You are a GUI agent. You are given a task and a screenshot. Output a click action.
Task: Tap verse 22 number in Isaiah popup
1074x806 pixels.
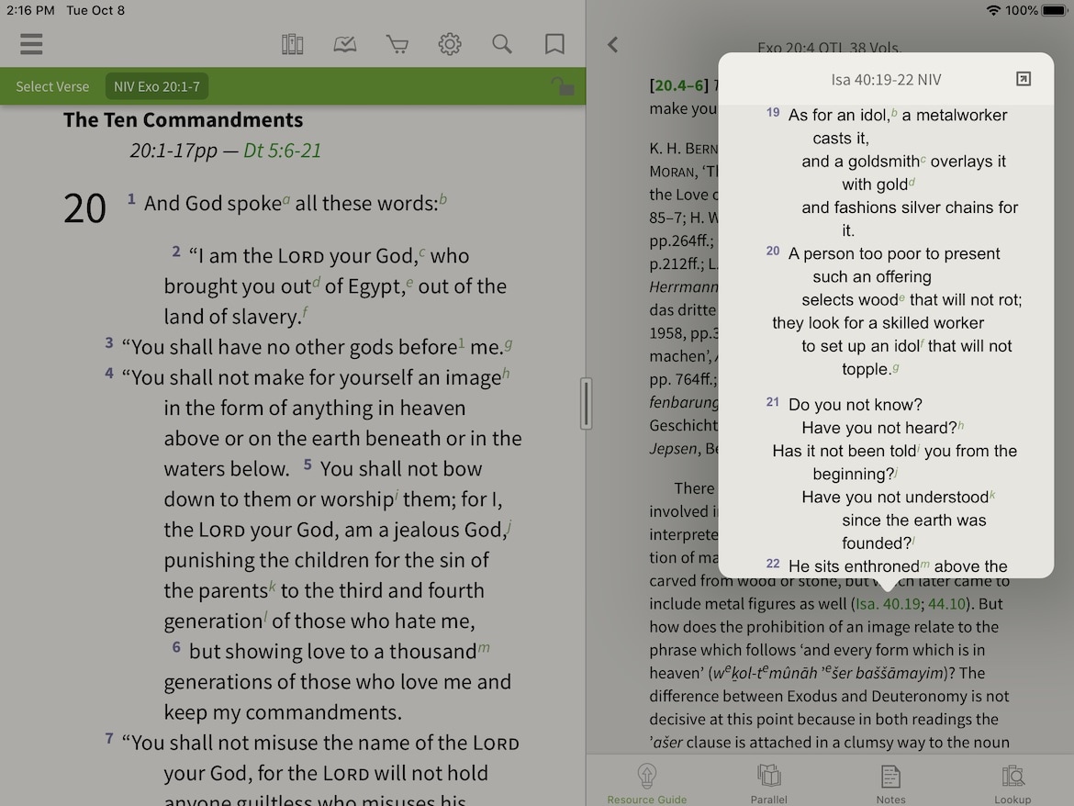tap(773, 564)
